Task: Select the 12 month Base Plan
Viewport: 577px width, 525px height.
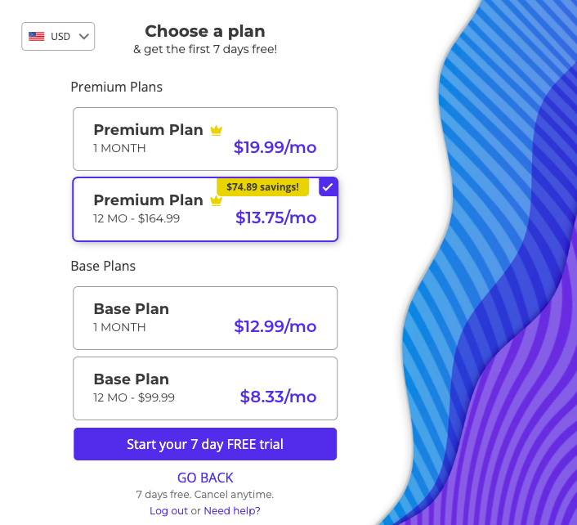Action: 205,388
